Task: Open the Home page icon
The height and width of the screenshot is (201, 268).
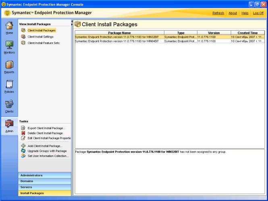Action: (9, 26)
